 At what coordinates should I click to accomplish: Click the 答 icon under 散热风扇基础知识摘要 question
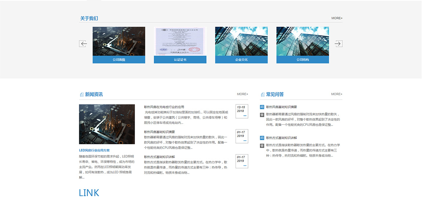point(262,115)
